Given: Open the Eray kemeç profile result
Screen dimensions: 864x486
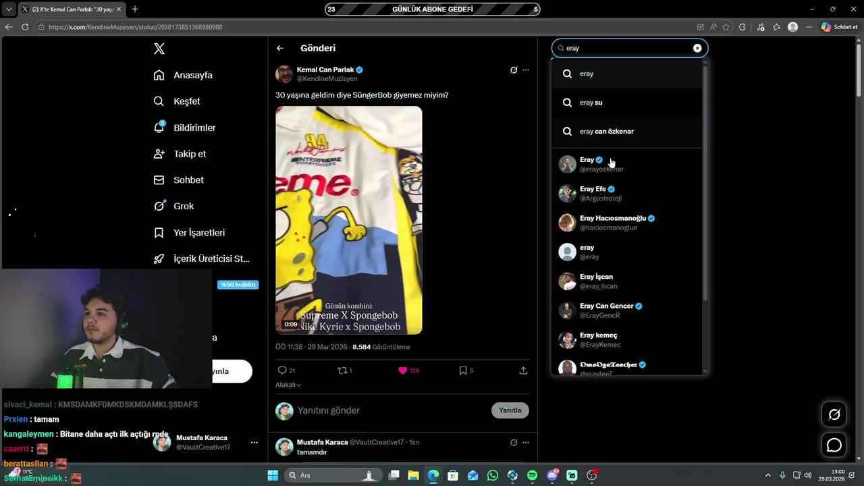Looking at the screenshot, I should (627, 340).
